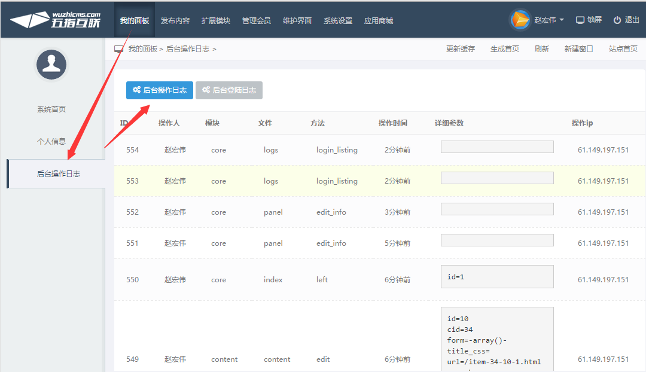Click 我的面板 breadcrumb link
646x372 pixels.
click(142, 49)
